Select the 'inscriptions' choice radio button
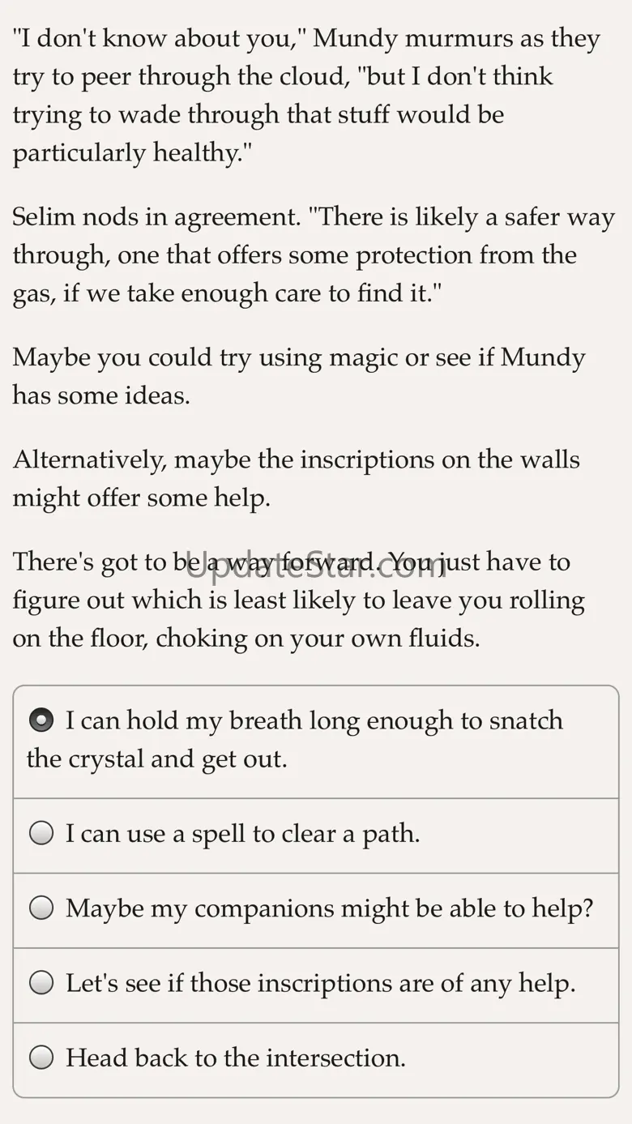 tap(41, 983)
